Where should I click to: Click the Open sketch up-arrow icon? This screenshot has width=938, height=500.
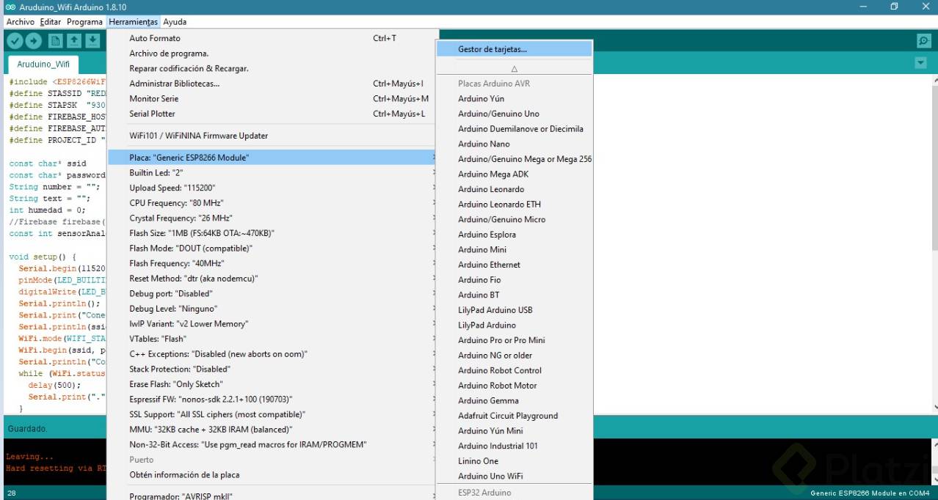(74, 40)
